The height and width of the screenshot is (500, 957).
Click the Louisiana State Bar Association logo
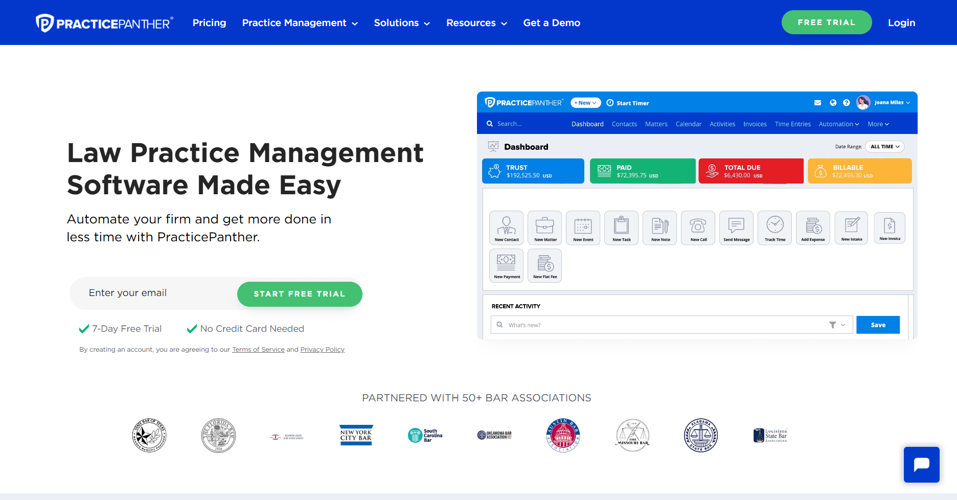pyautogui.click(x=770, y=436)
